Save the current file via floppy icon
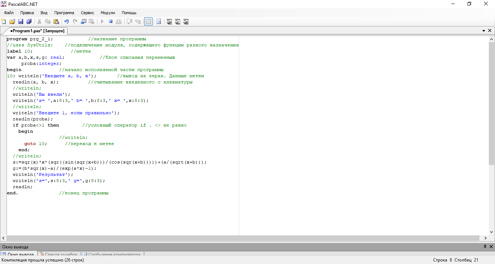 point(21,22)
